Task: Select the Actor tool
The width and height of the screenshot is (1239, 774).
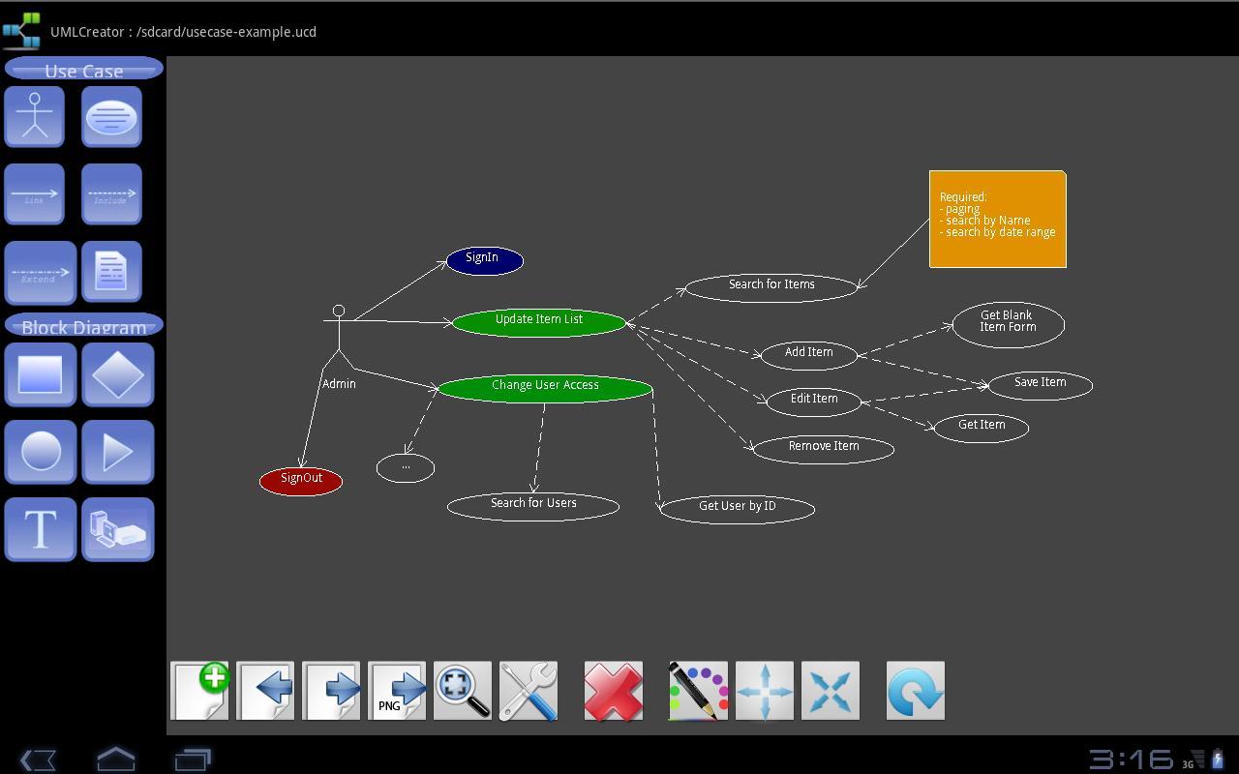Action: coord(34,116)
